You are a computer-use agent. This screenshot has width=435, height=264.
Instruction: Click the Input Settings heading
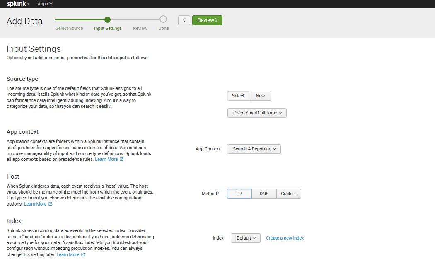tap(34, 49)
